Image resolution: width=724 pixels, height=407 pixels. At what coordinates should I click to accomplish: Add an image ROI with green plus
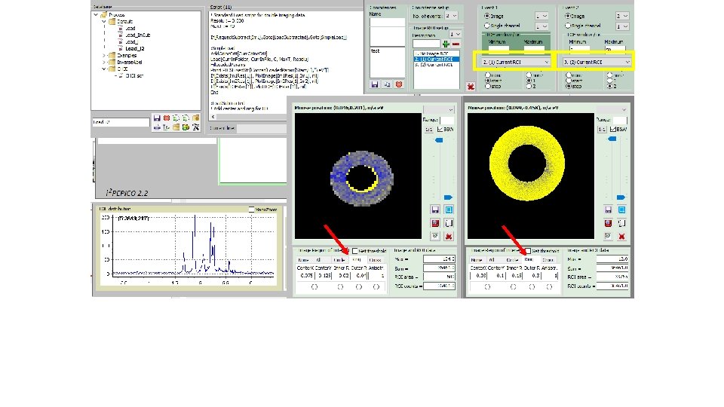[x=446, y=44]
